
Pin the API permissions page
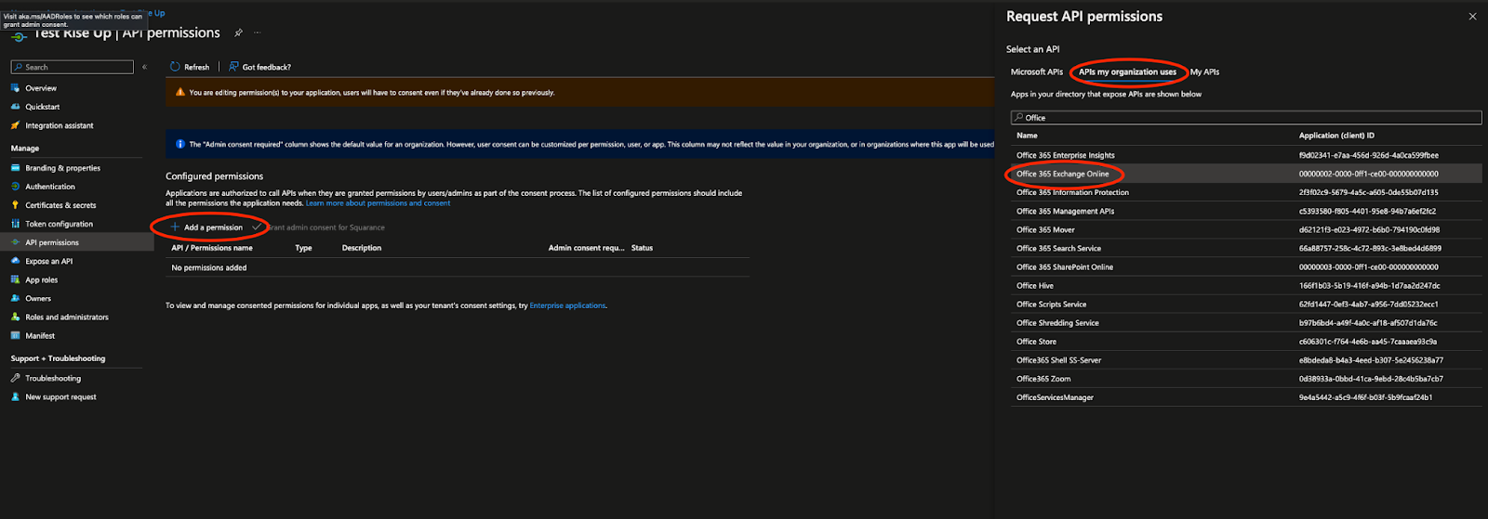[x=238, y=32]
